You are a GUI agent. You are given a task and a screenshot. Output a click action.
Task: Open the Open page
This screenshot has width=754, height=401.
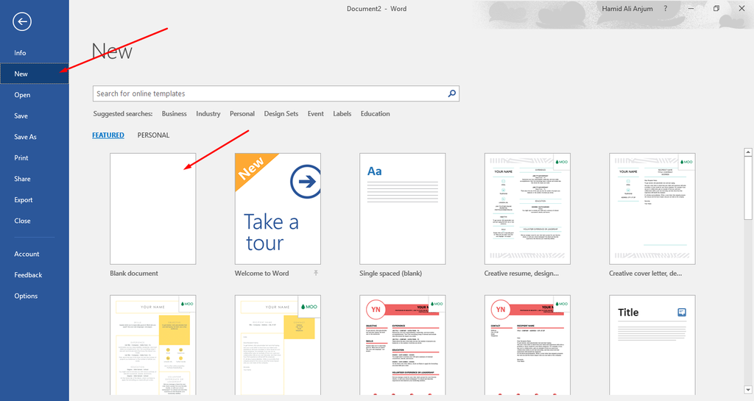click(x=34, y=95)
